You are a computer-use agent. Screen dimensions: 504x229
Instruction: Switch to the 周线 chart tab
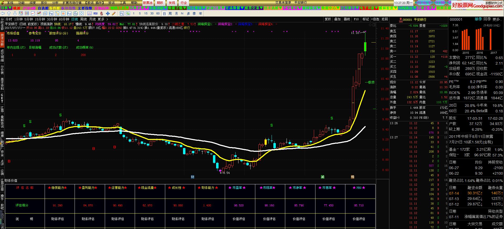coord(83,19)
